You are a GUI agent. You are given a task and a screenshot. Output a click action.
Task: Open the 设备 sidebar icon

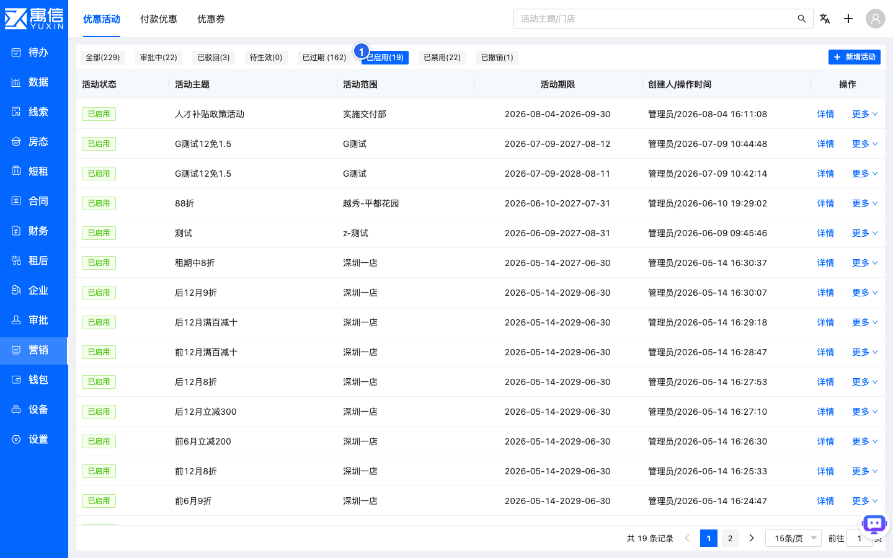16,409
